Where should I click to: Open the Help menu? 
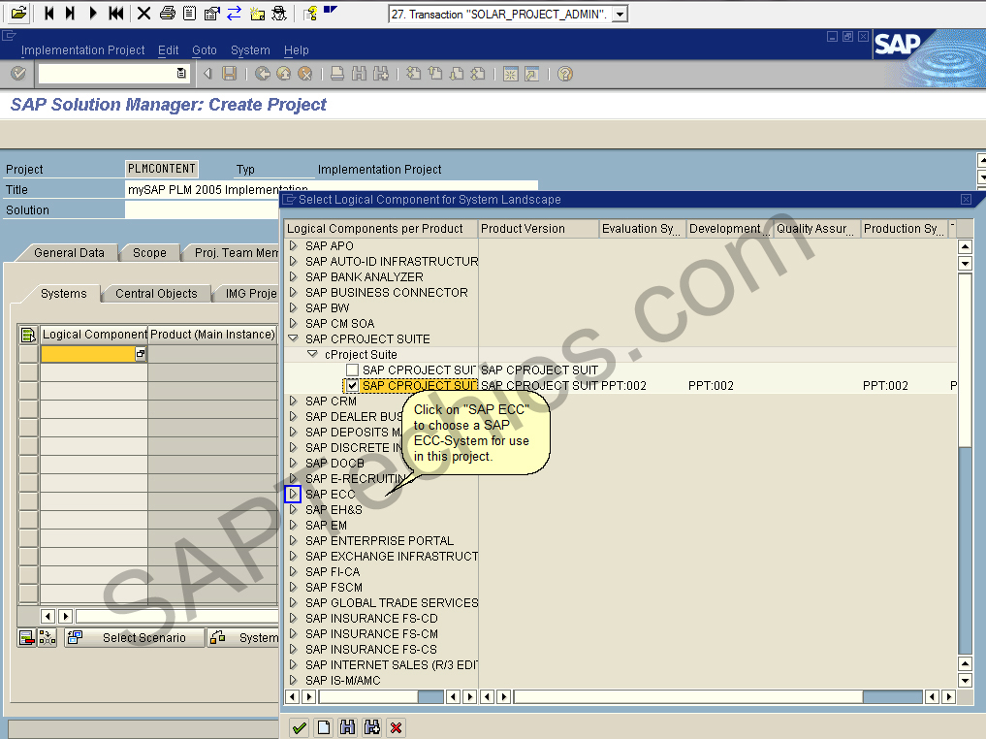click(x=296, y=50)
